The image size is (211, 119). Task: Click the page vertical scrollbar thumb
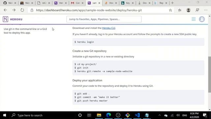point(210,74)
